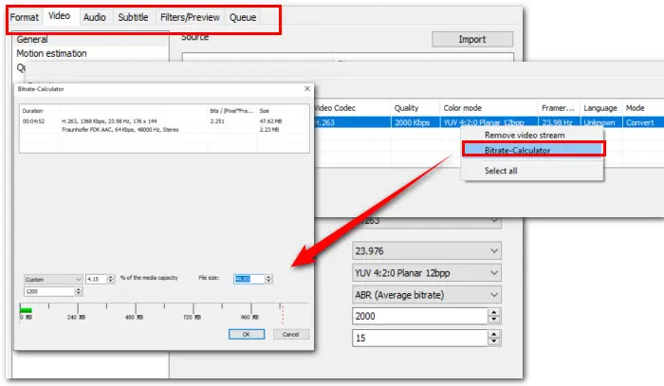Select Motion estimation in the settings list
This screenshot has height=386, width=664.
pos(51,53)
